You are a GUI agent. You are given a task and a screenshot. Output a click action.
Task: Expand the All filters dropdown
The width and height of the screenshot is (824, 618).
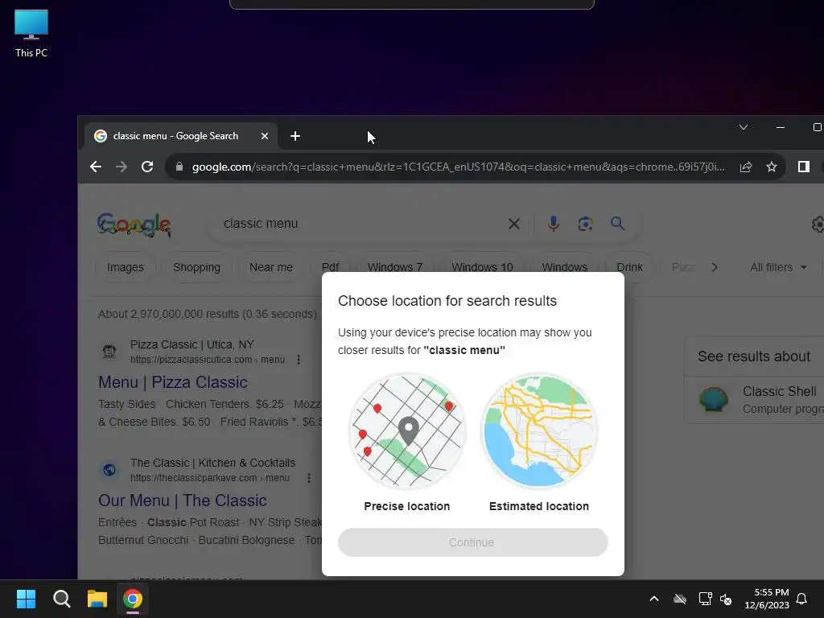778,267
